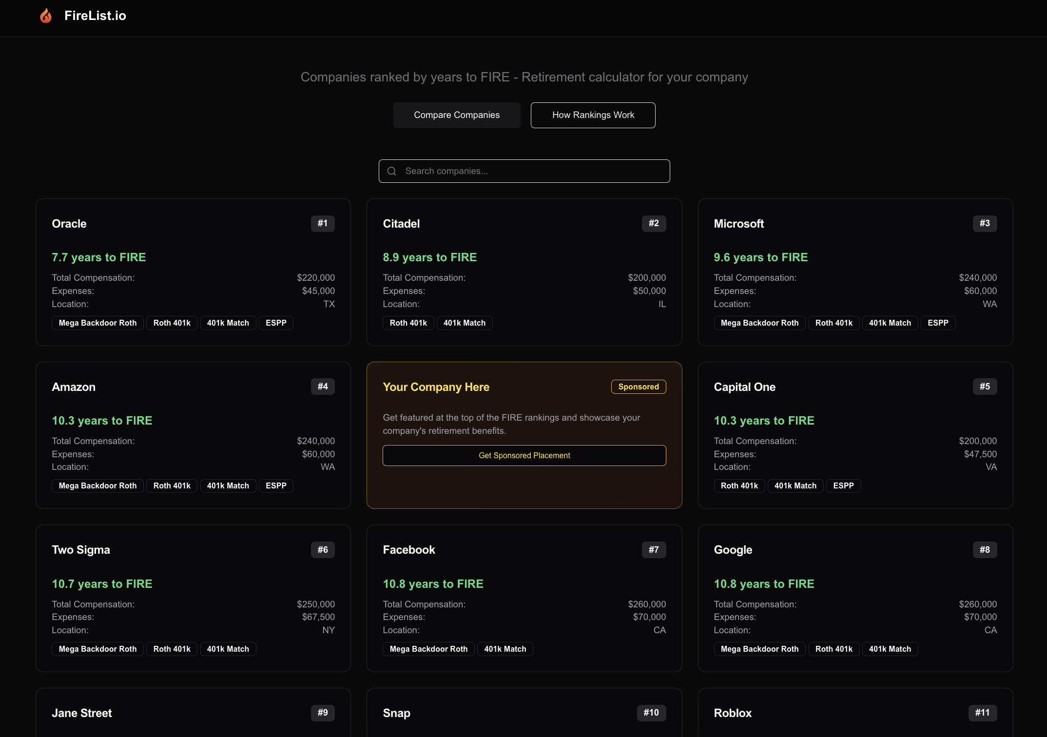
Task: Click the 8.9 years to FIRE text
Action: click(430, 257)
